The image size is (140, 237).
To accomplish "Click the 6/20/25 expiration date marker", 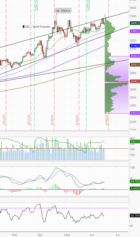I will (x=107, y=120).
